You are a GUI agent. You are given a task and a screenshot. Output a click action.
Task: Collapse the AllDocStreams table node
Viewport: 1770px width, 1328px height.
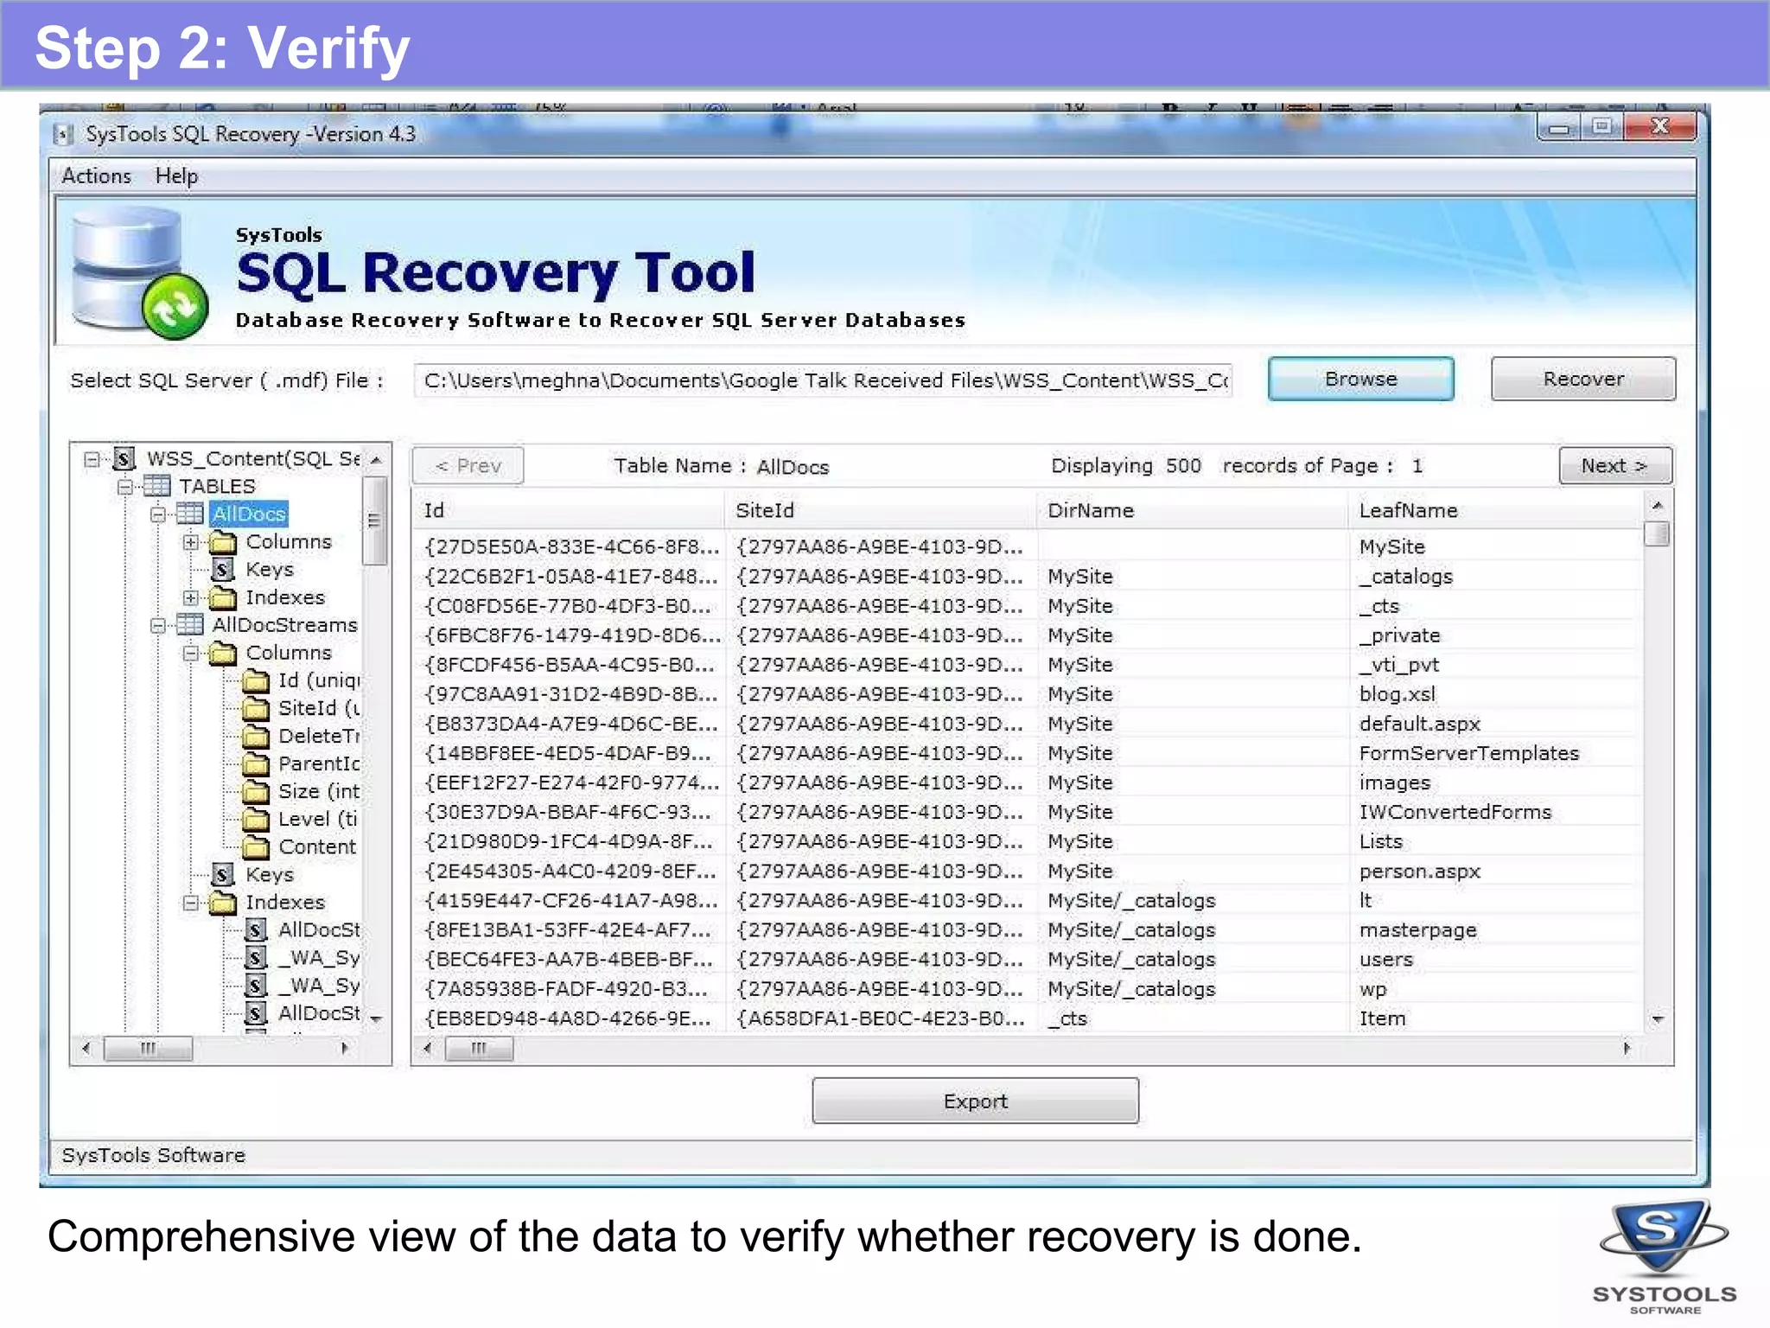[157, 625]
